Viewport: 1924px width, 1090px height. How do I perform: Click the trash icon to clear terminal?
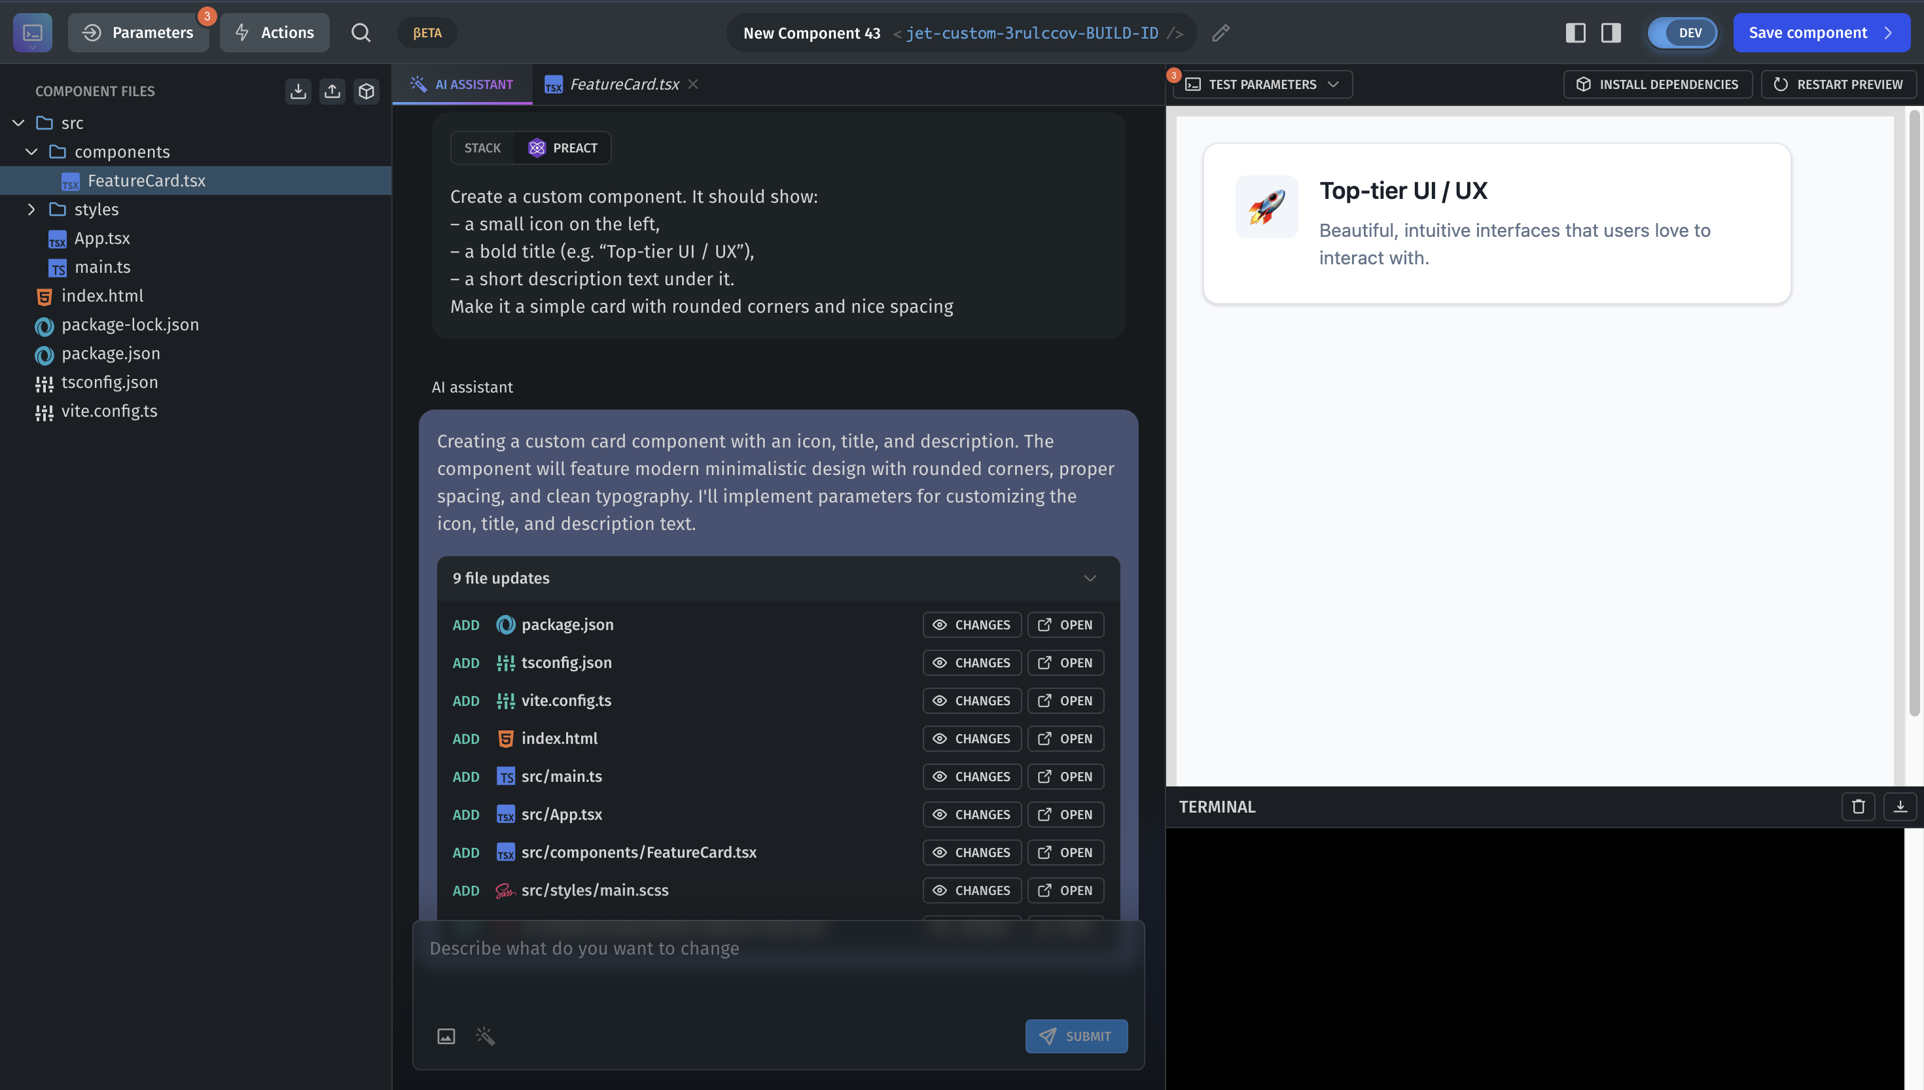point(1858,806)
